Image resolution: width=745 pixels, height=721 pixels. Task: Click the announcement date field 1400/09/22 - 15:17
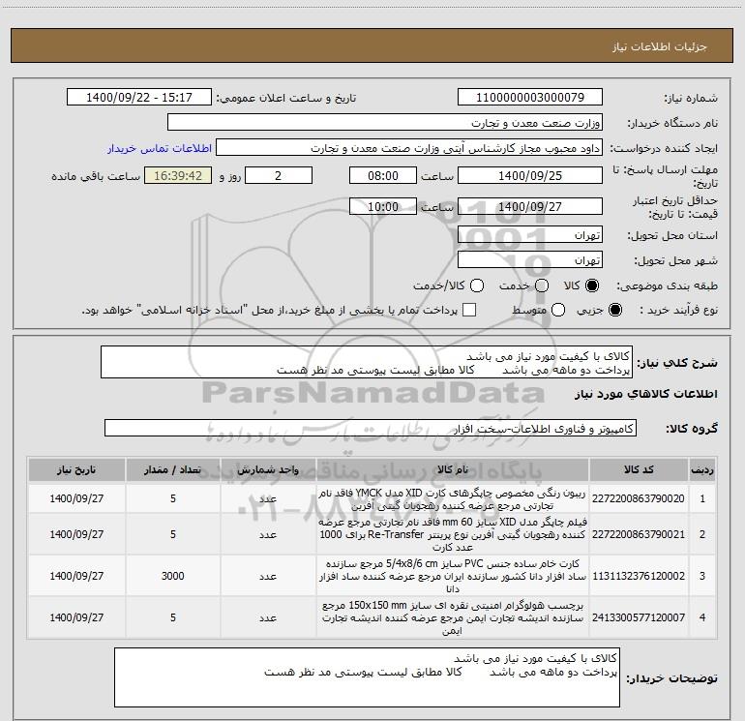(139, 98)
